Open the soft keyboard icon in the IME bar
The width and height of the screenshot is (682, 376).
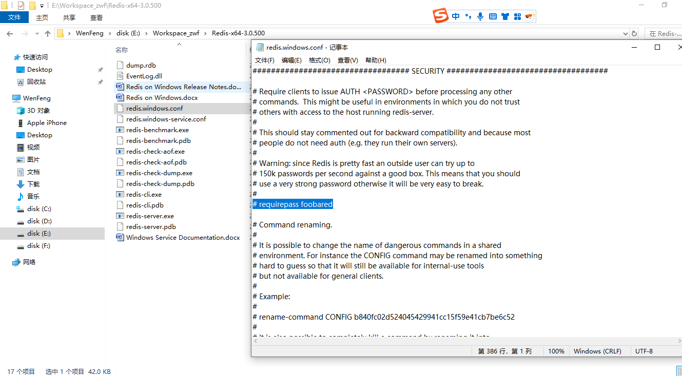(493, 16)
